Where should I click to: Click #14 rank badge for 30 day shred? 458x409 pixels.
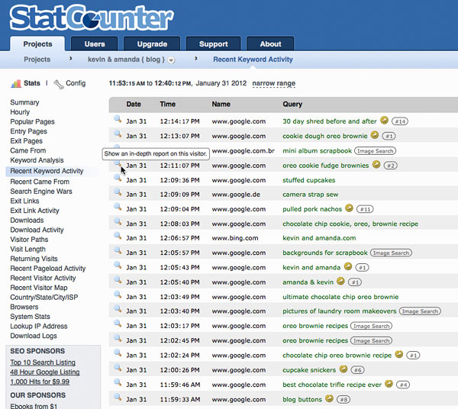tap(400, 121)
